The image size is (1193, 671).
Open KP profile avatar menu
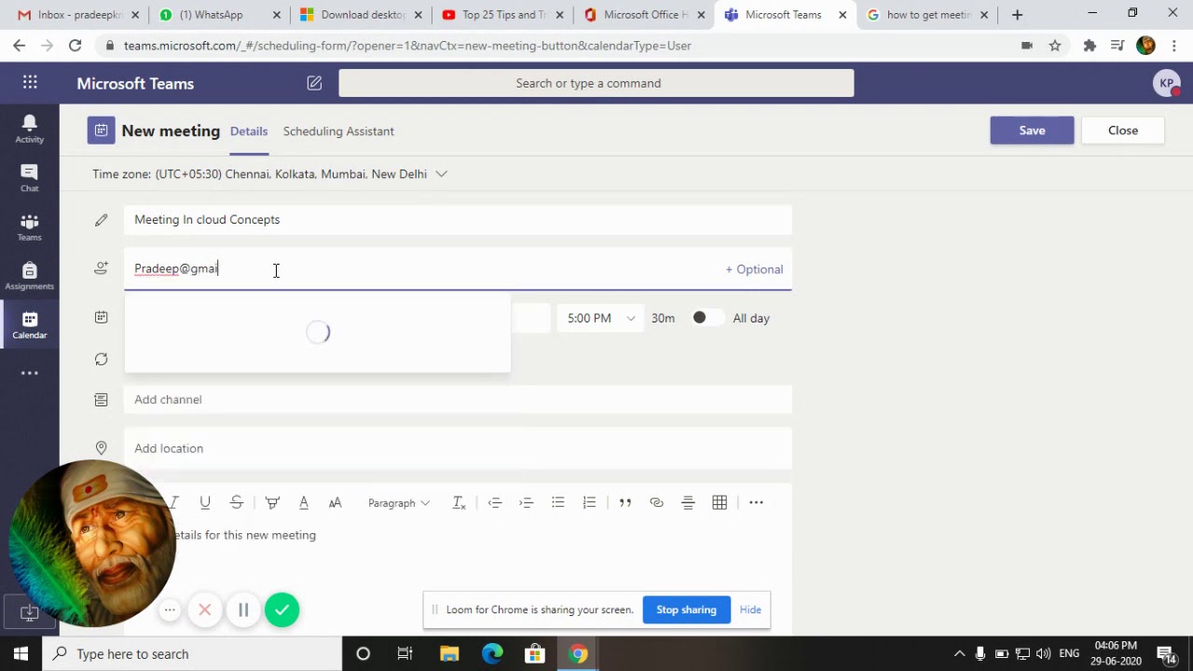1166,83
